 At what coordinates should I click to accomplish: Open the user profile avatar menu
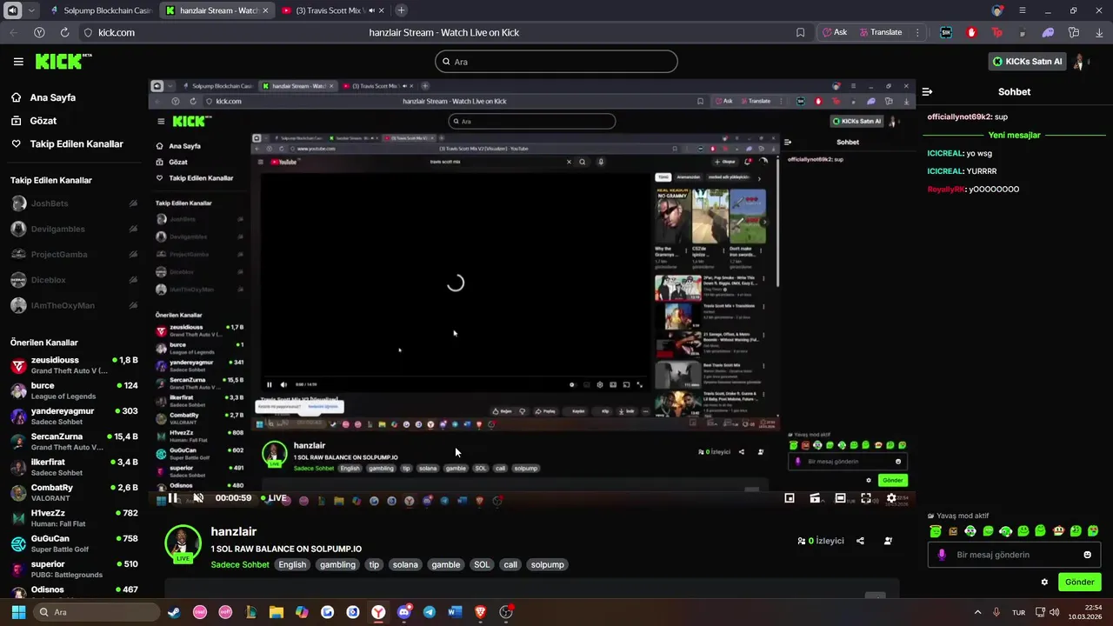pyautogui.click(x=1081, y=62)
